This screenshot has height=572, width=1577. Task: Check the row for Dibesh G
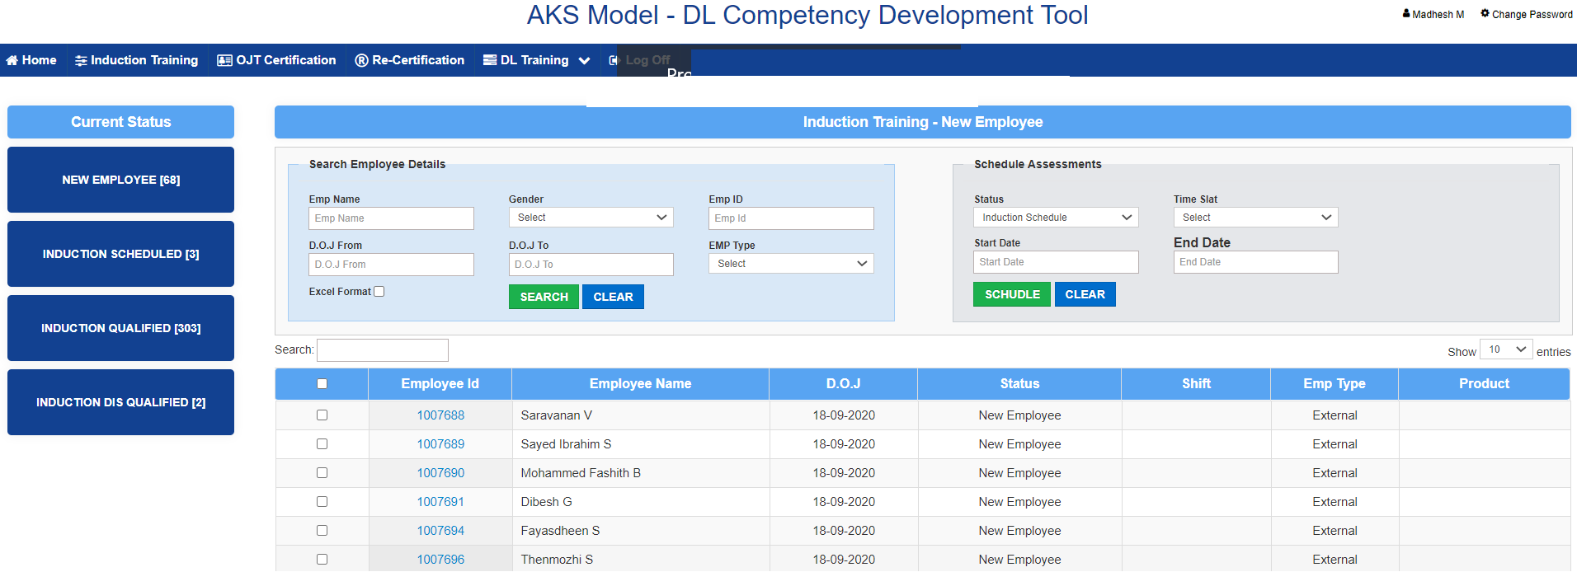coord(322,502)
